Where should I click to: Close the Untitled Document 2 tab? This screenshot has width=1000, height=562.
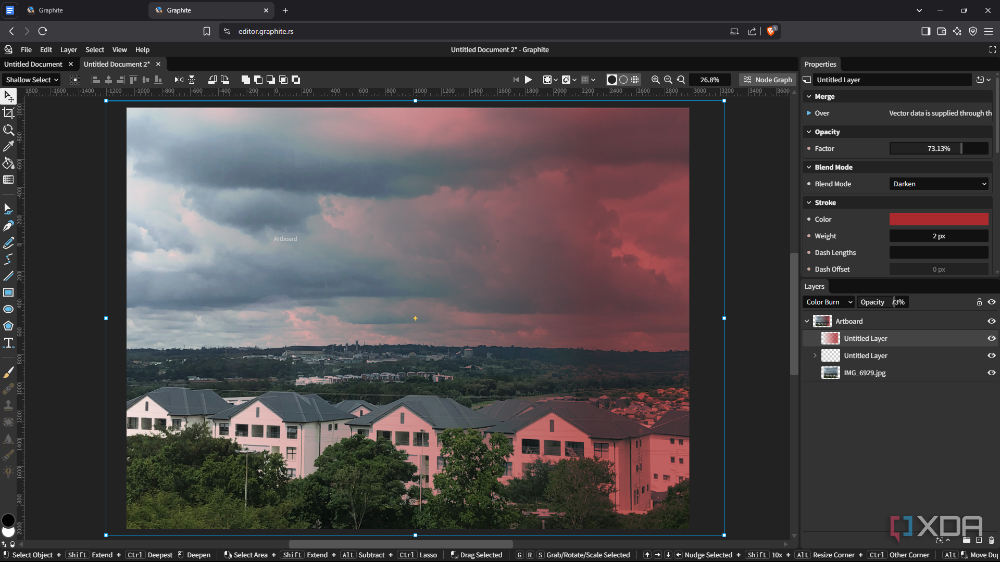coord(158,64)
